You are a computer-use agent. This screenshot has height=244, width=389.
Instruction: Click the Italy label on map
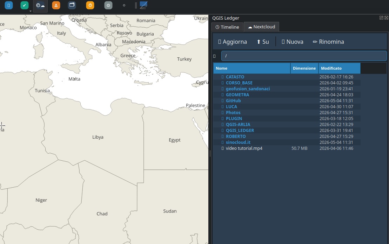tap(61, 33)
